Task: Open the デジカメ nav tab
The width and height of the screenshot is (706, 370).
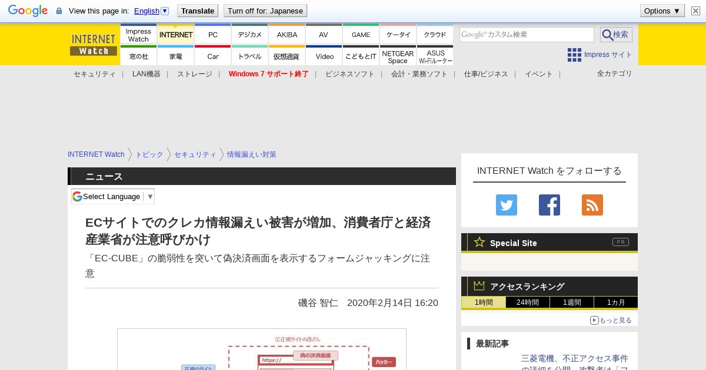Action: [250, 35]
